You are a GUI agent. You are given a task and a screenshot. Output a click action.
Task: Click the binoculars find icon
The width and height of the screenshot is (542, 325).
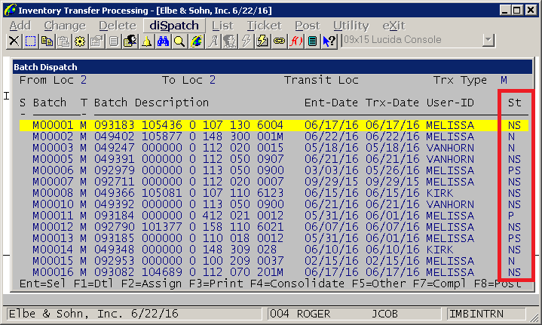coord(164,41)
